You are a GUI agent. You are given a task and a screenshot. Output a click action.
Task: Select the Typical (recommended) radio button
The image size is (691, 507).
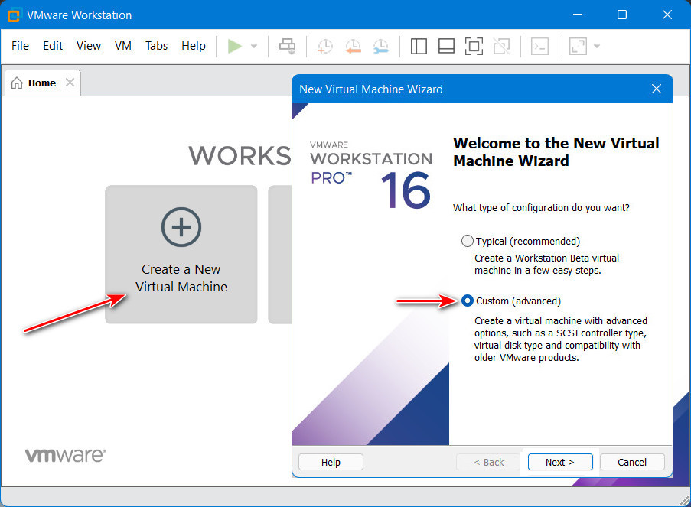coord(467,241)
